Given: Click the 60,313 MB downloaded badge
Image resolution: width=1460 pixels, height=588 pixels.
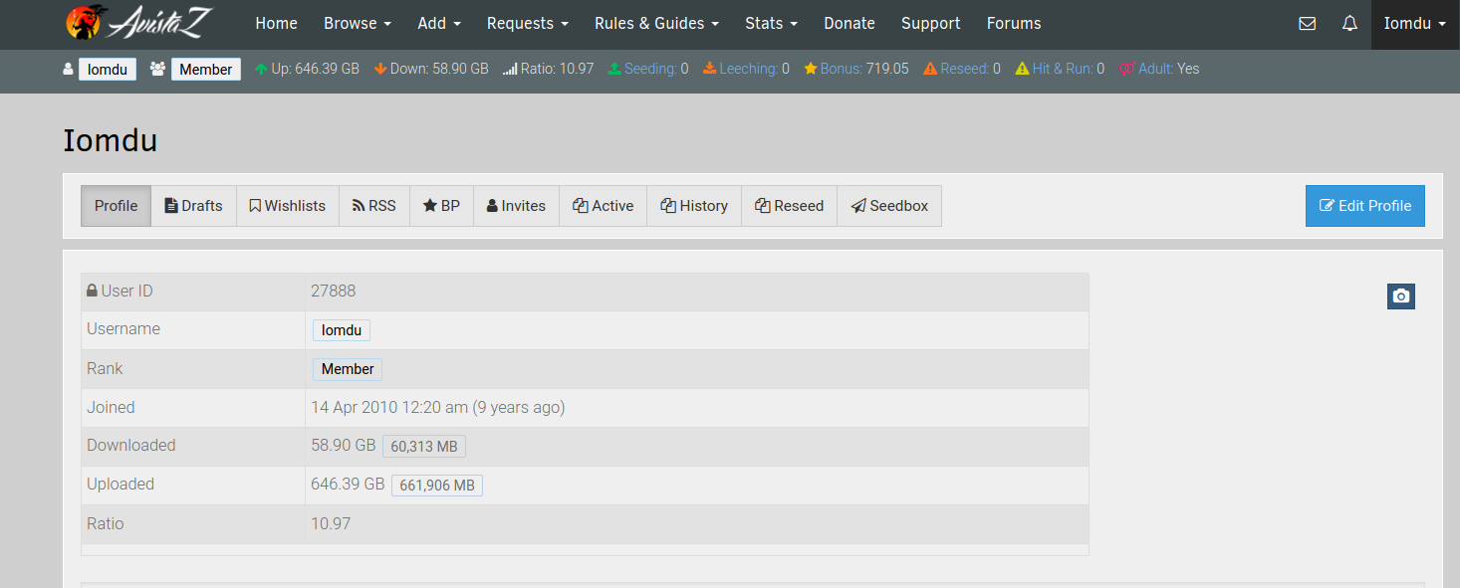Looking at the screenshot, I should (424, 447).
